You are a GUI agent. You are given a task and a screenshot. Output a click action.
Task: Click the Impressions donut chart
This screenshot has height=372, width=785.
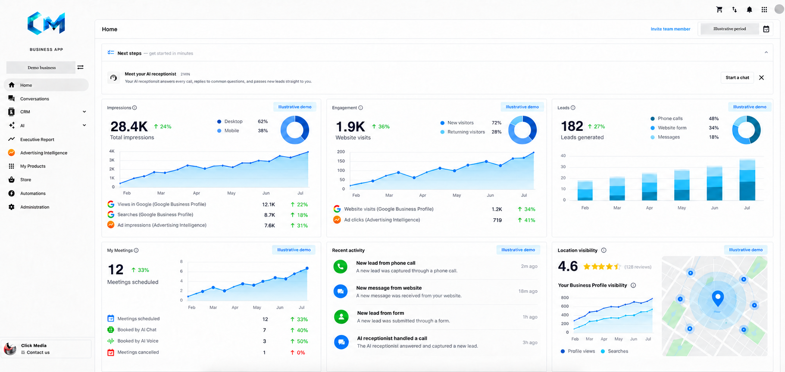[295, 130]
